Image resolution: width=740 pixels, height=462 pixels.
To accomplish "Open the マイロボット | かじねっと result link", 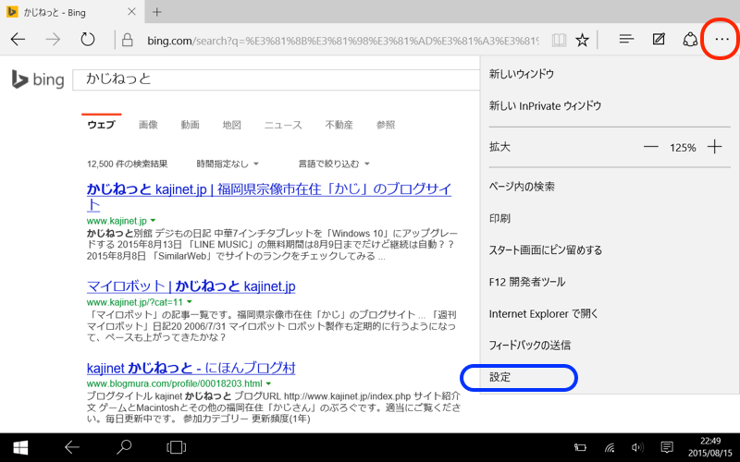I will (x=191, y=286).
